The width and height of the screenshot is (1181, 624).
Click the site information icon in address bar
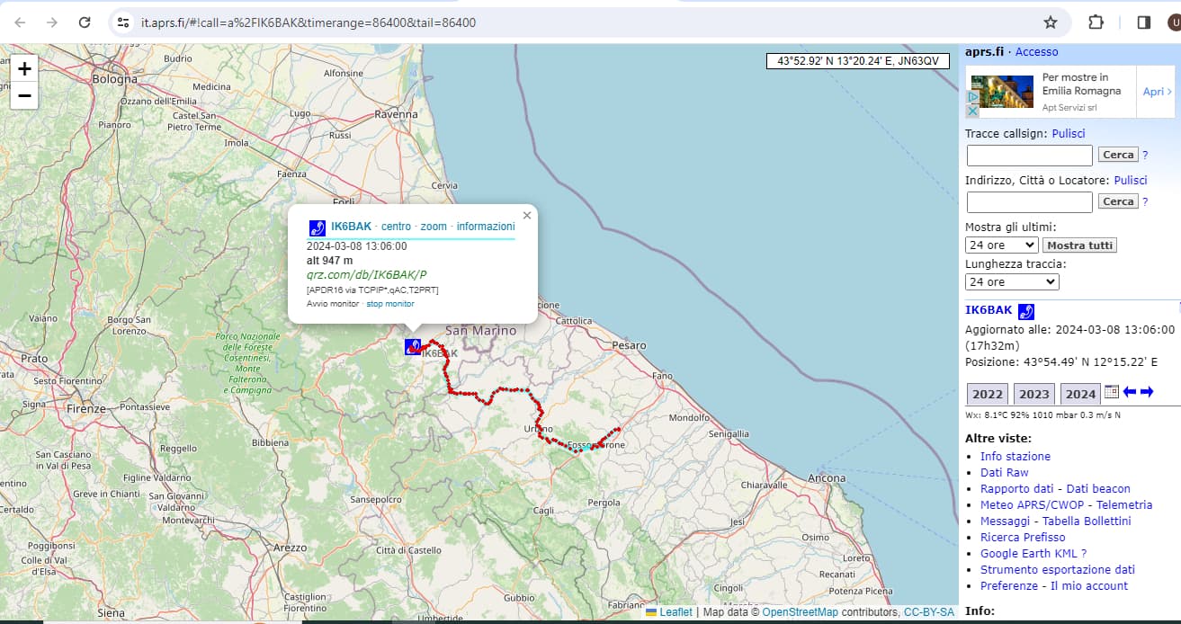coord(121,22)
